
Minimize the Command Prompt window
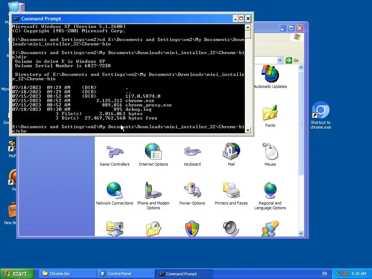tap(235, 19)
